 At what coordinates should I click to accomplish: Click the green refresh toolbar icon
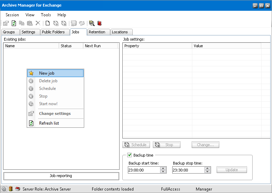click(14, 23)
